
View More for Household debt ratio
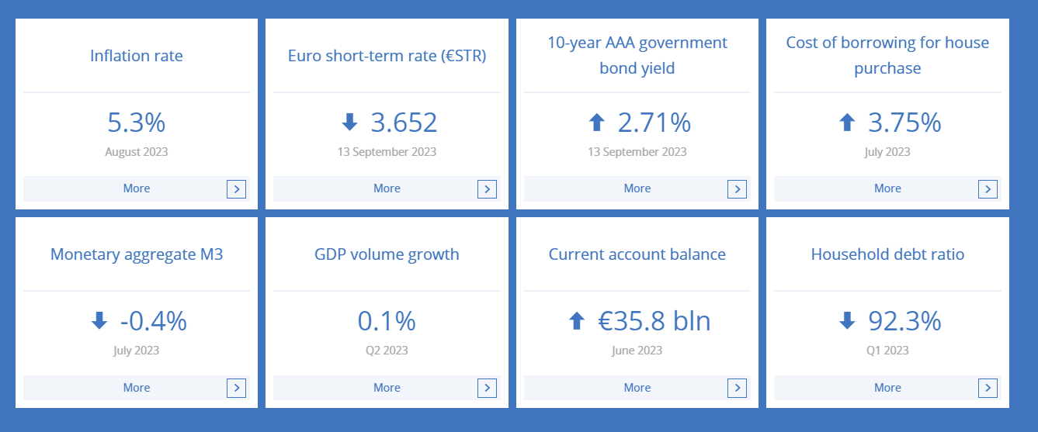[887, 388]
